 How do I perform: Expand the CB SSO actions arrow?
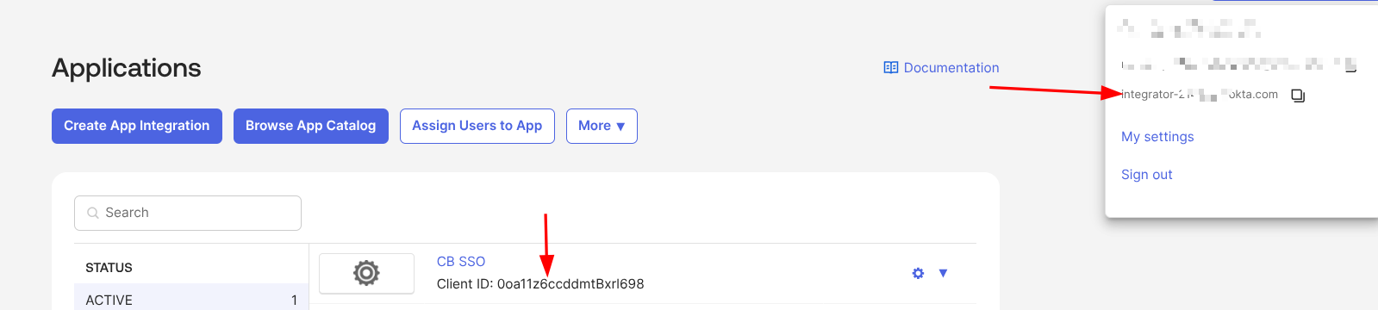(x=943, y=273)
